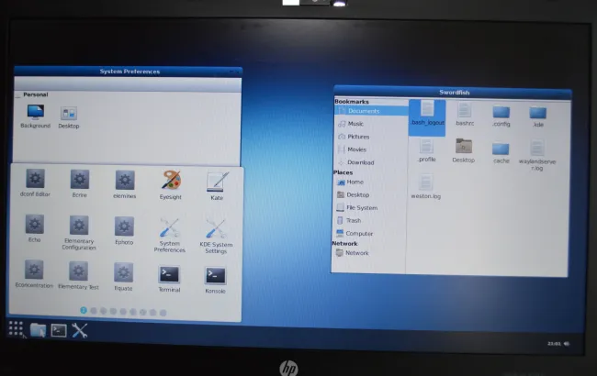597x376 pixels.
Task: Select the Documents bookmark in Swordfish
Action: (x=371, y=111)
